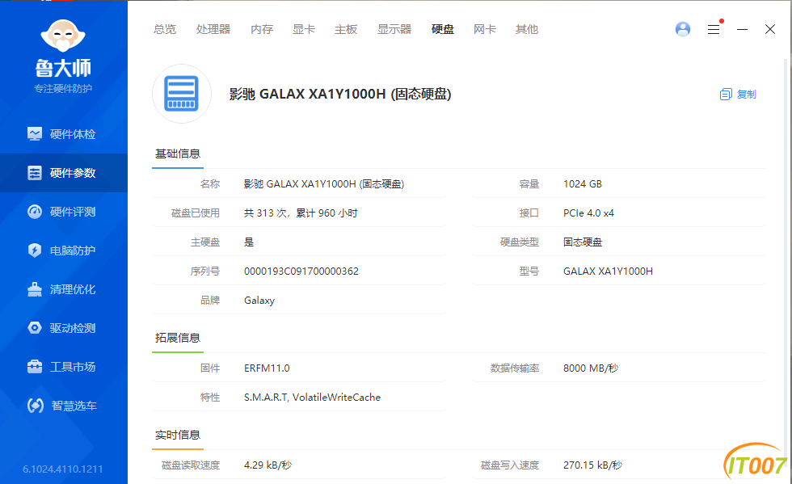Click the interface value PCIe 4.0 x4

point(588,213)
